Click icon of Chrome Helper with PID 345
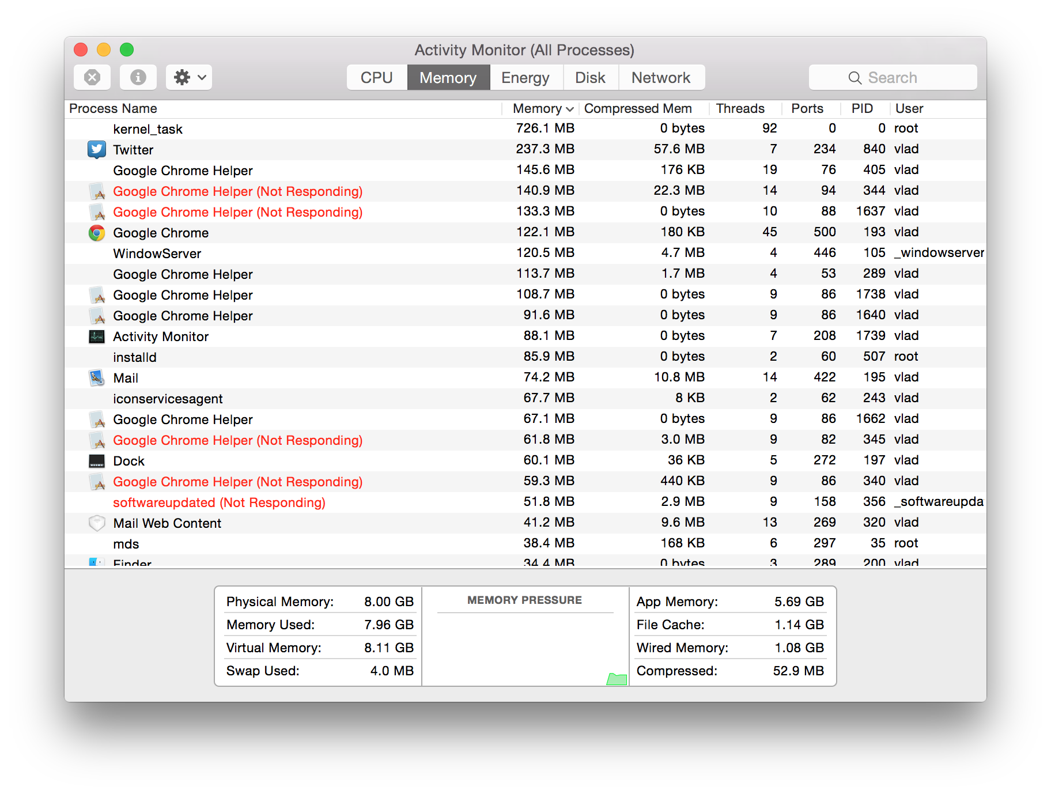1051x794 pixels. click(x=97, y=440)
